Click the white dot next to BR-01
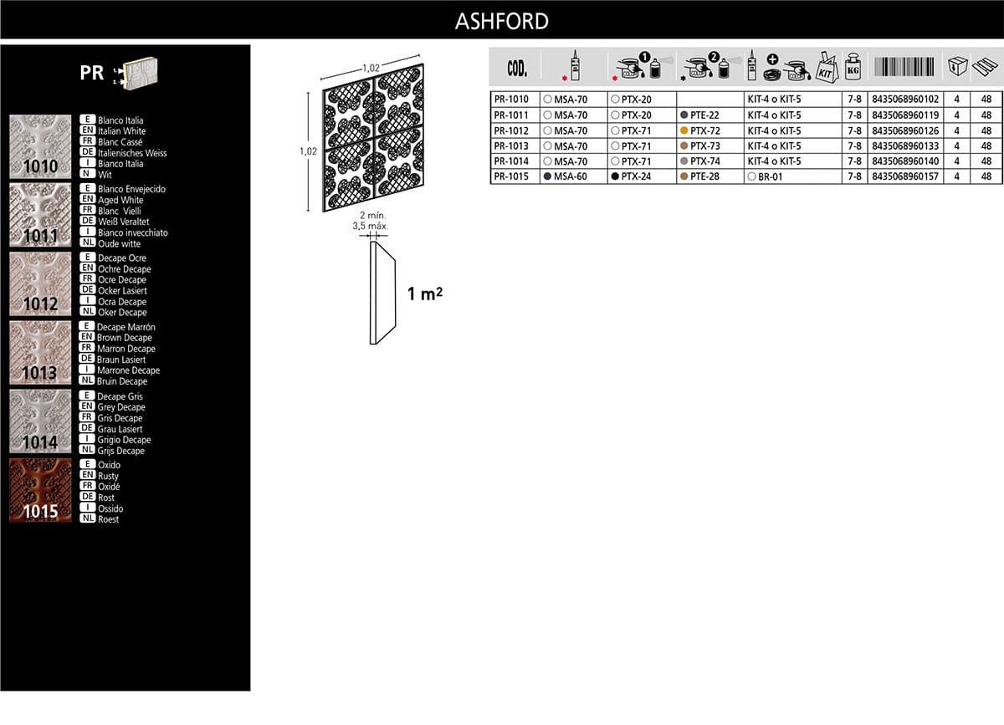The width and height of the screenshot is (1004, 725). coord(752,176)
